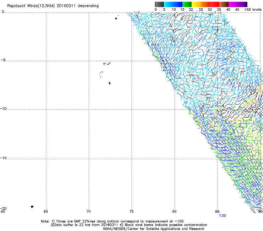Select the red 30-35 knots legend segment
This screenshot has width=263, height=231.
coord(215,4)
